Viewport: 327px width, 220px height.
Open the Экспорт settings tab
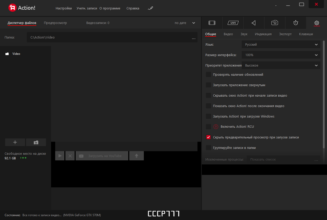[285, 34]
